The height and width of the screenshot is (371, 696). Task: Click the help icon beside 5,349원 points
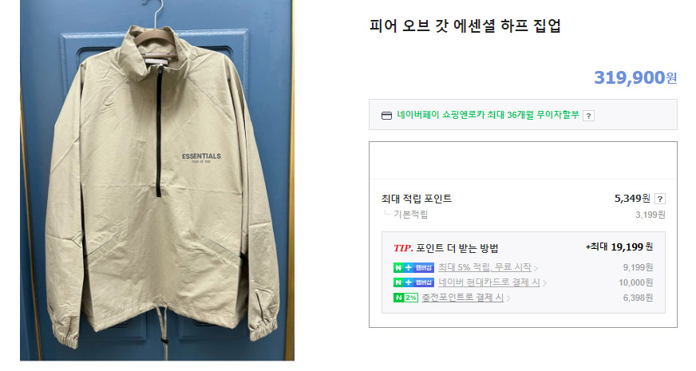coord(660,199)
